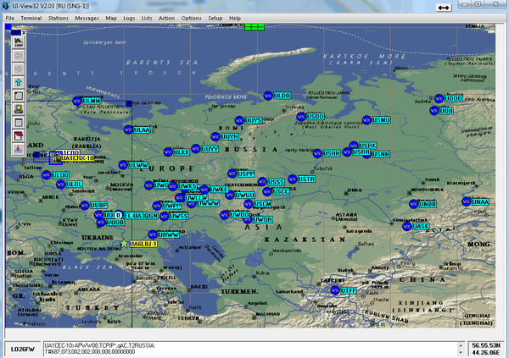Image resolution: width=509 pixels, height=358 pixels.
Task: Click the VX station icon for ULAA
Action: pos(128,129)
